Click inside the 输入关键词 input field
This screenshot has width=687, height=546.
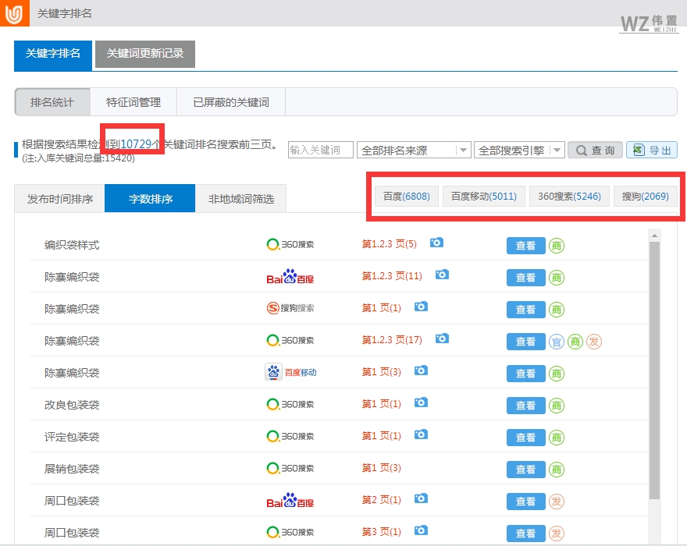coord(320,149)
